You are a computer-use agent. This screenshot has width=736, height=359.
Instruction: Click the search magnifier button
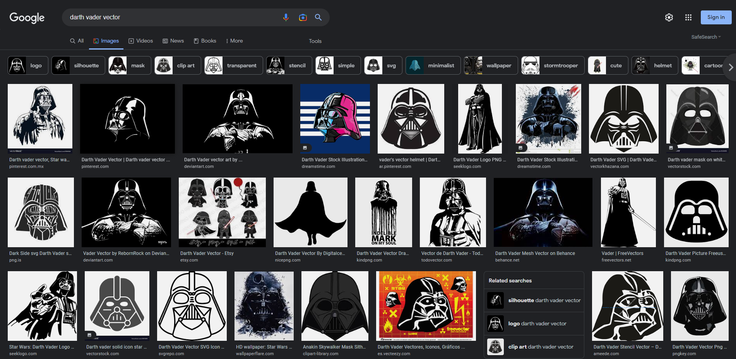pyautogui.click(x=318, y=17)
